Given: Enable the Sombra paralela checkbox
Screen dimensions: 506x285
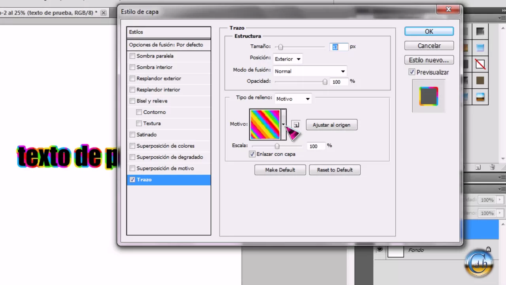Looking at the screenshot, I should [x=132, y=56].
